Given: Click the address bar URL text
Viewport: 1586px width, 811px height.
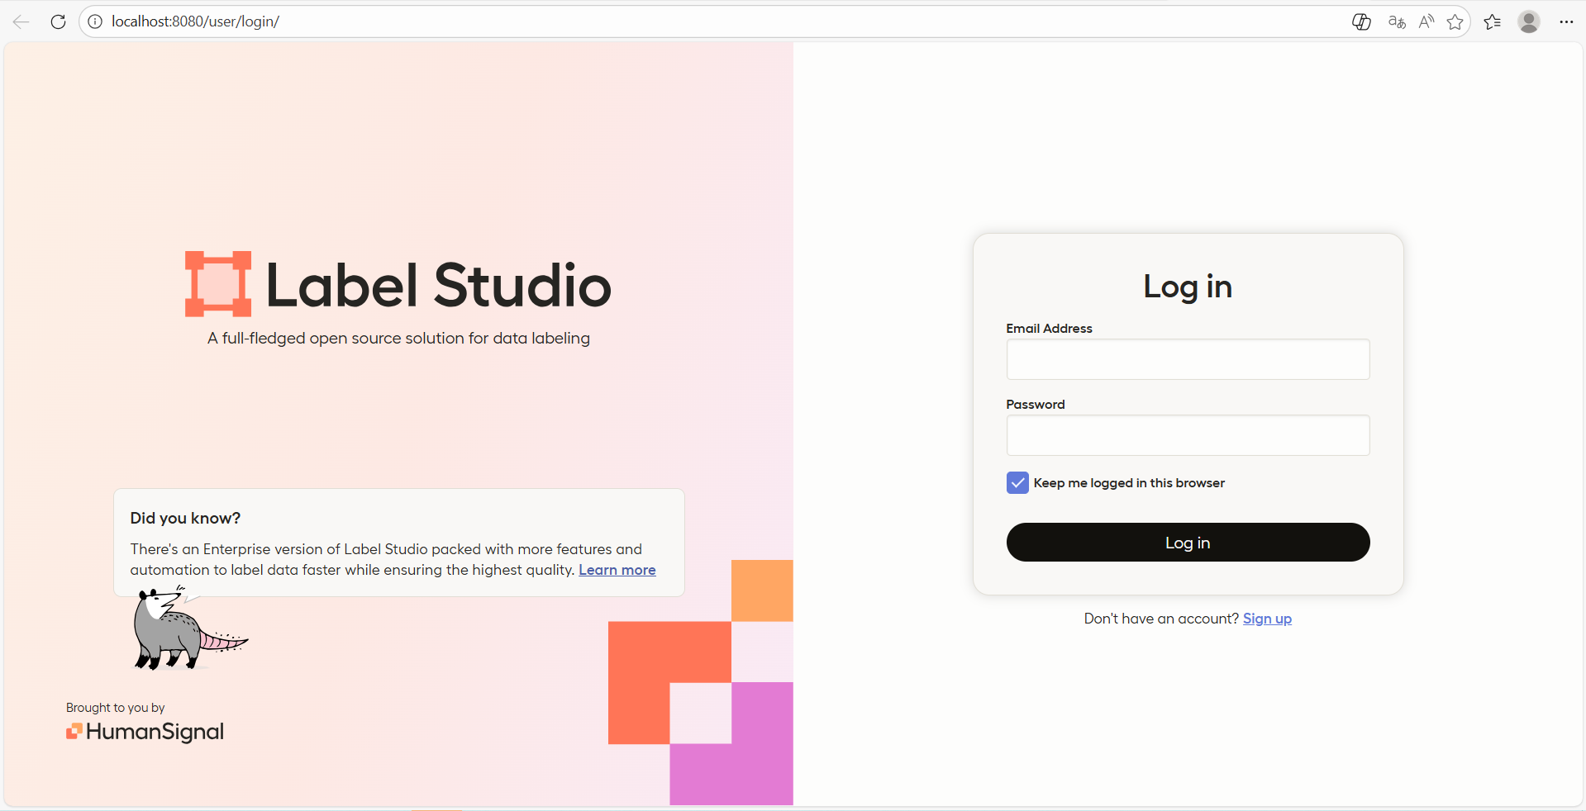Looking at the screenshot, I should tap(196, 21).
